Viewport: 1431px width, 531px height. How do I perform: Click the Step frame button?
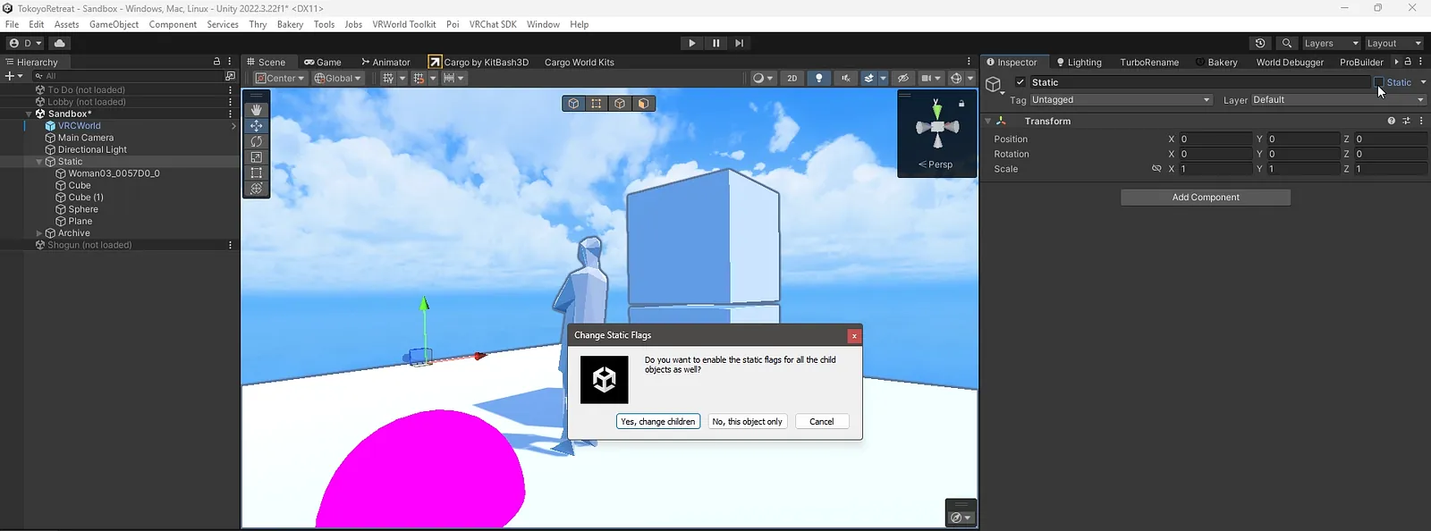pos(739,43)
